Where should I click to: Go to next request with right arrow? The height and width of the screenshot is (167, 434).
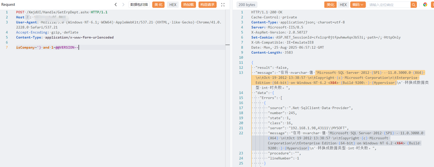[x=123, y=5]
